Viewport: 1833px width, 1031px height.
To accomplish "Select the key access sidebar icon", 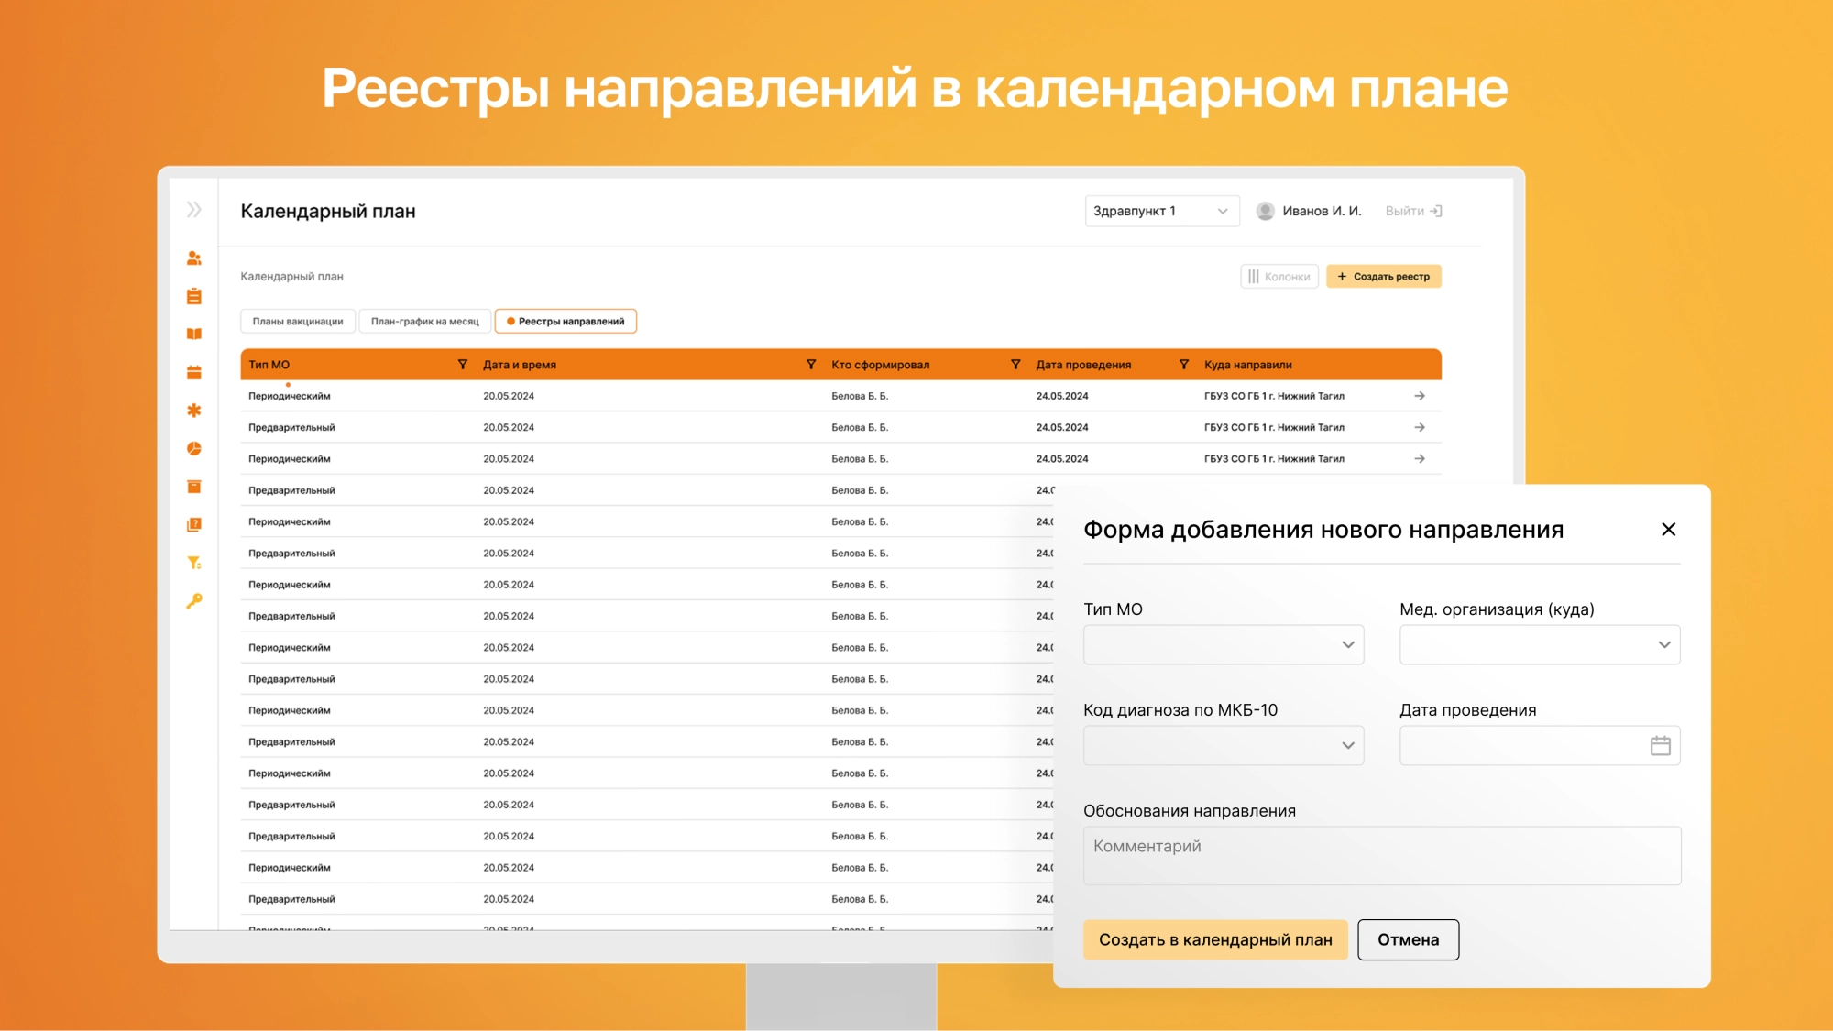I will (x=193, y=600).
